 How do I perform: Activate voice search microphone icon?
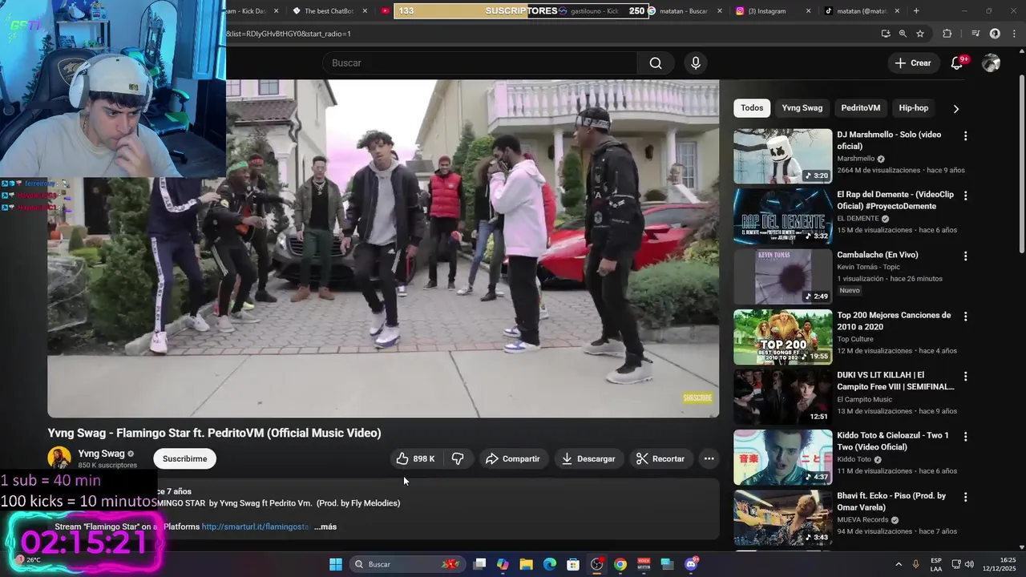tap(695, 63)
